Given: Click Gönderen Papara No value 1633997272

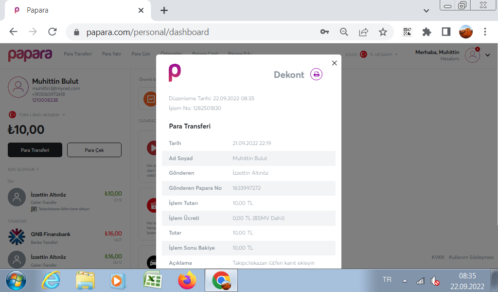Looking at the screenshot, I should [247, 188].
